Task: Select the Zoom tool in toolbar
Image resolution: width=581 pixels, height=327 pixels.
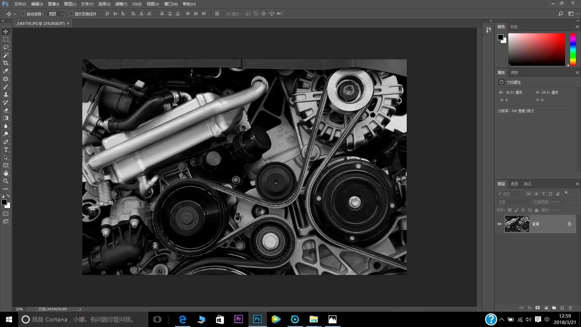Action: 6,181
